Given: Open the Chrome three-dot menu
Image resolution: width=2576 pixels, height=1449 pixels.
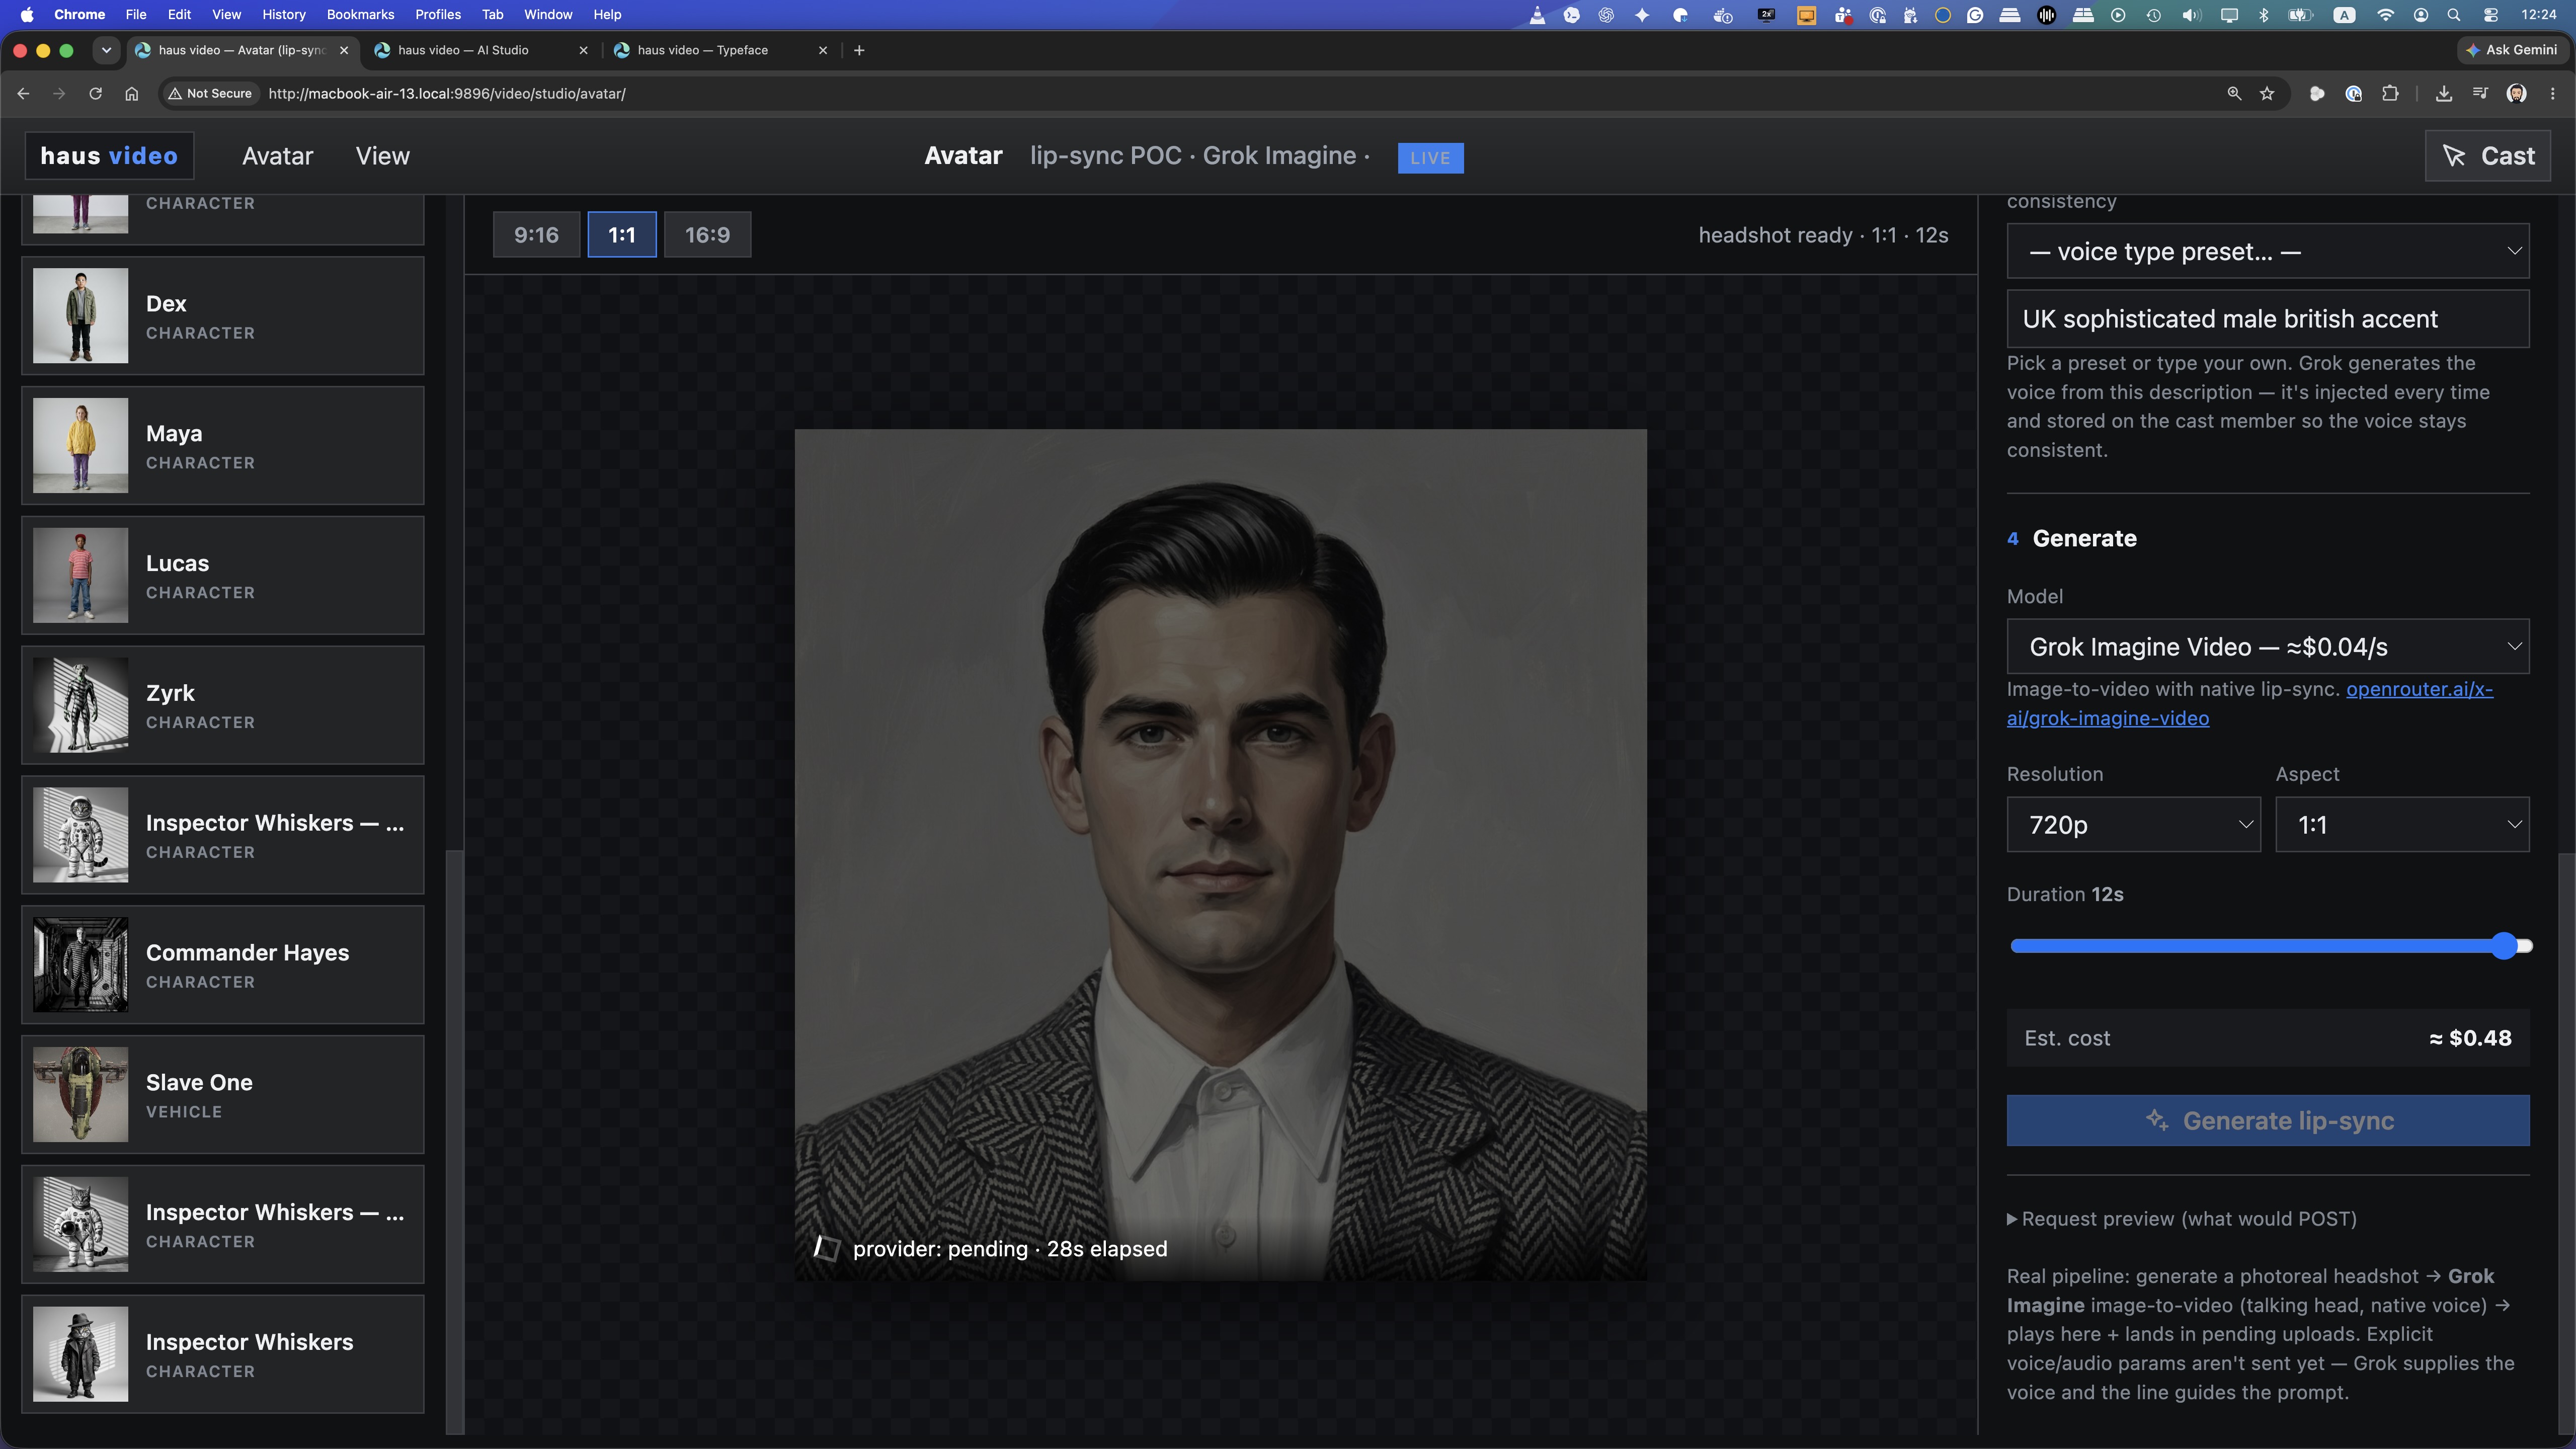Looking at the screenshot, I should pos(2553,93).
